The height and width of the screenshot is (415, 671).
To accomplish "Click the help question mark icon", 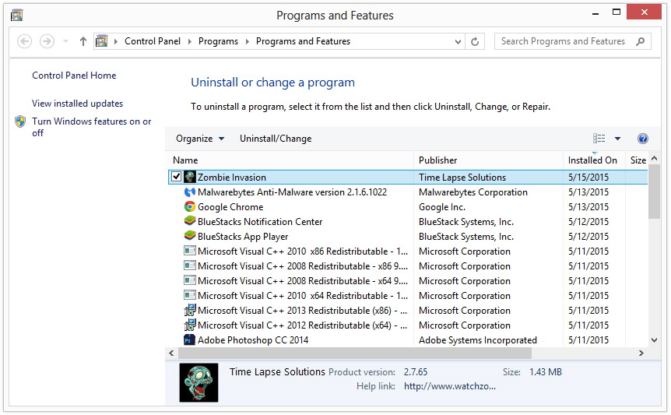I will 642,139.
